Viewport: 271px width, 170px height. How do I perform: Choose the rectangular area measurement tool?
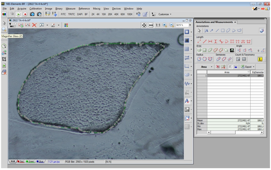click(204, 50)
